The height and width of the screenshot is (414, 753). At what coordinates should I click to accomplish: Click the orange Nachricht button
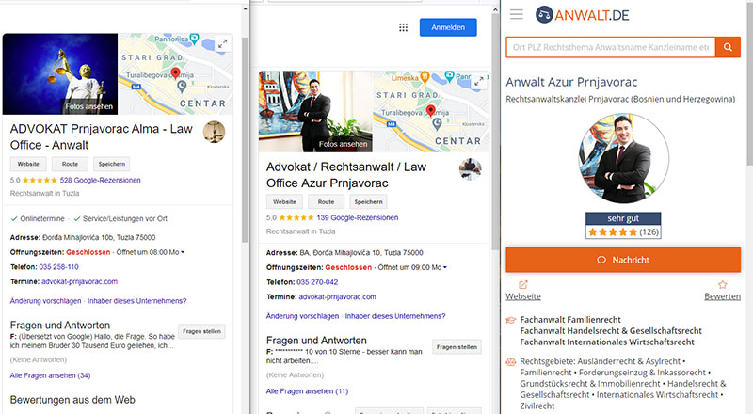[x=623, y=260]
